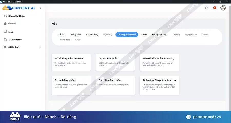Open the Đặc điểm Sản phẩm card
This screenshot has width=231, height=123.
(x=115, y=85)
